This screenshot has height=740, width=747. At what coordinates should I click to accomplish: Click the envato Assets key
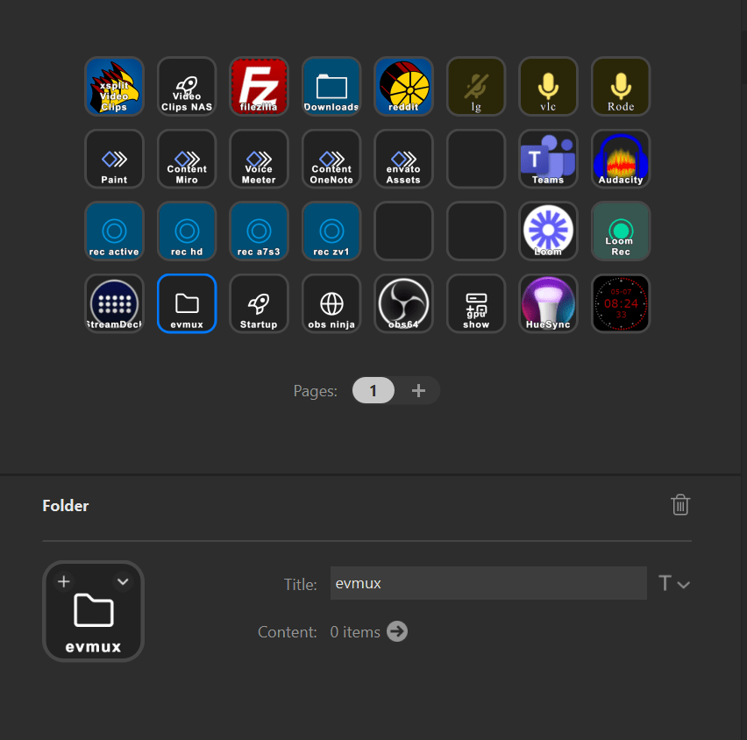click(403, 159)
